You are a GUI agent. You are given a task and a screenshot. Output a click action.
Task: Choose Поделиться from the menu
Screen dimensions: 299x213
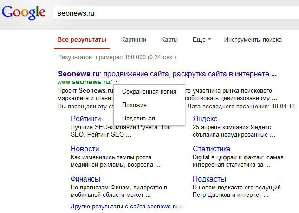click(x=138, y=119)
